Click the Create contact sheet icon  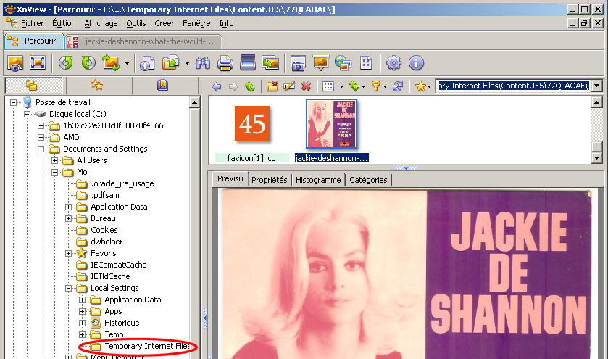[x=366, y=63]
